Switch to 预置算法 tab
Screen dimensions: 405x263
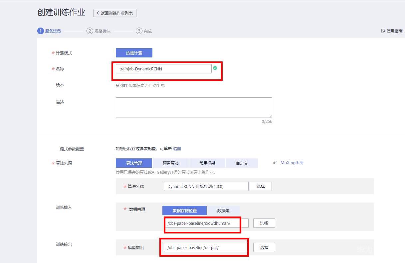tap(171, 163)
